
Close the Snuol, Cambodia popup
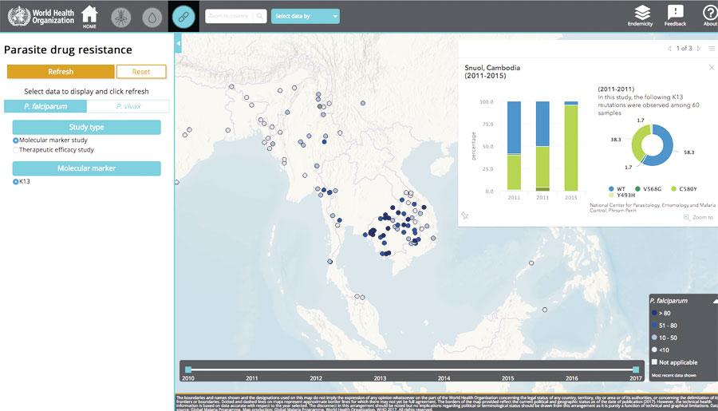712,67
